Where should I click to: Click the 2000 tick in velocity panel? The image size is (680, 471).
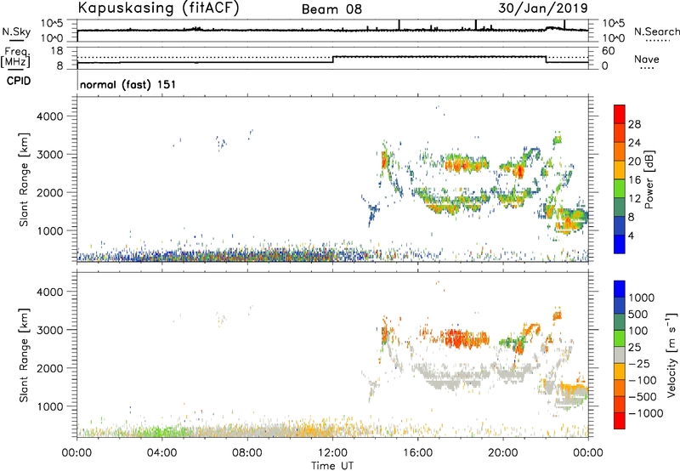(x=50, y=368)
